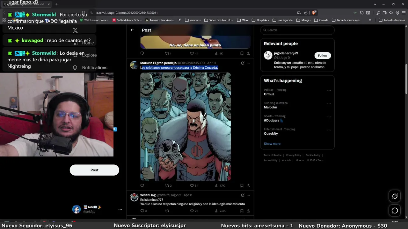Focus the Search input field

[297, 30]
